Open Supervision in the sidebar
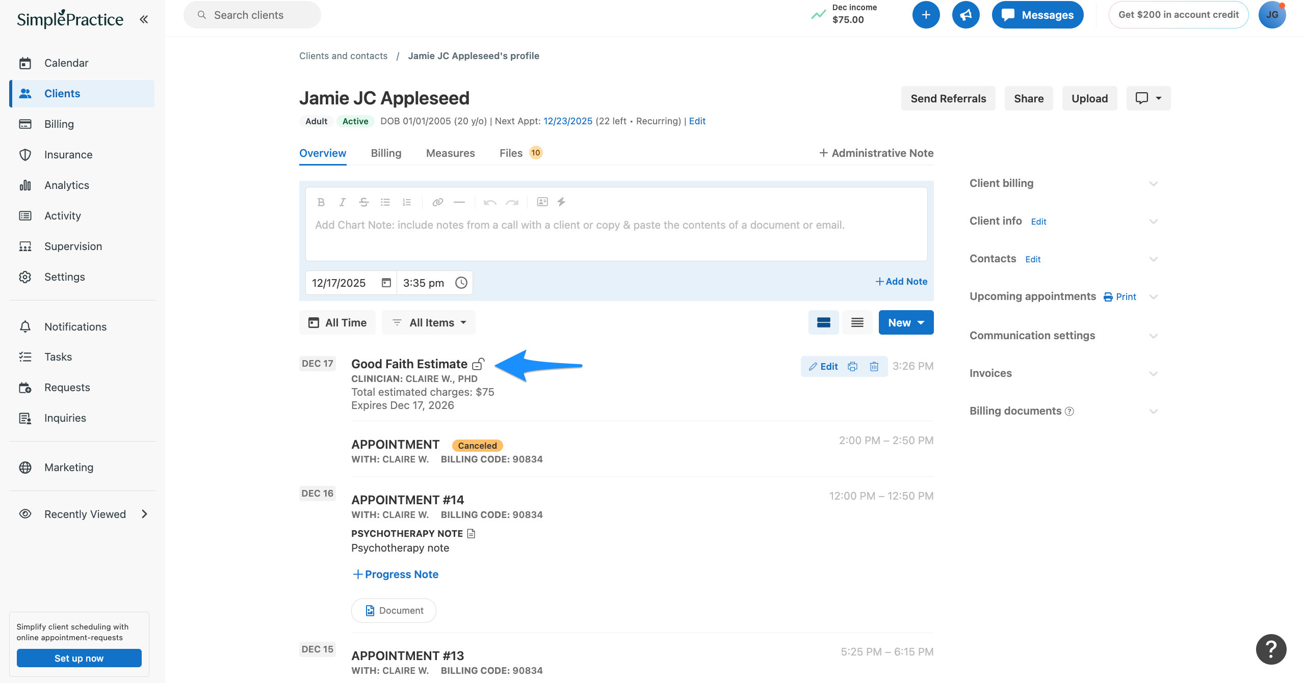 83,247
